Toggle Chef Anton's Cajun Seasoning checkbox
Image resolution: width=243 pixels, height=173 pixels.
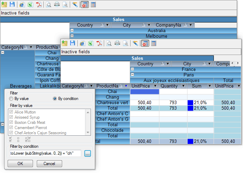[11, 133]
